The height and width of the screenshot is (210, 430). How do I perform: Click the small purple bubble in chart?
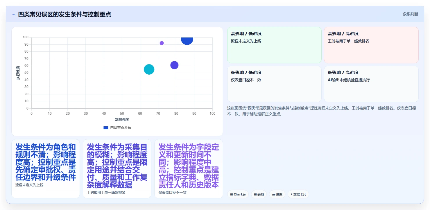162,43
